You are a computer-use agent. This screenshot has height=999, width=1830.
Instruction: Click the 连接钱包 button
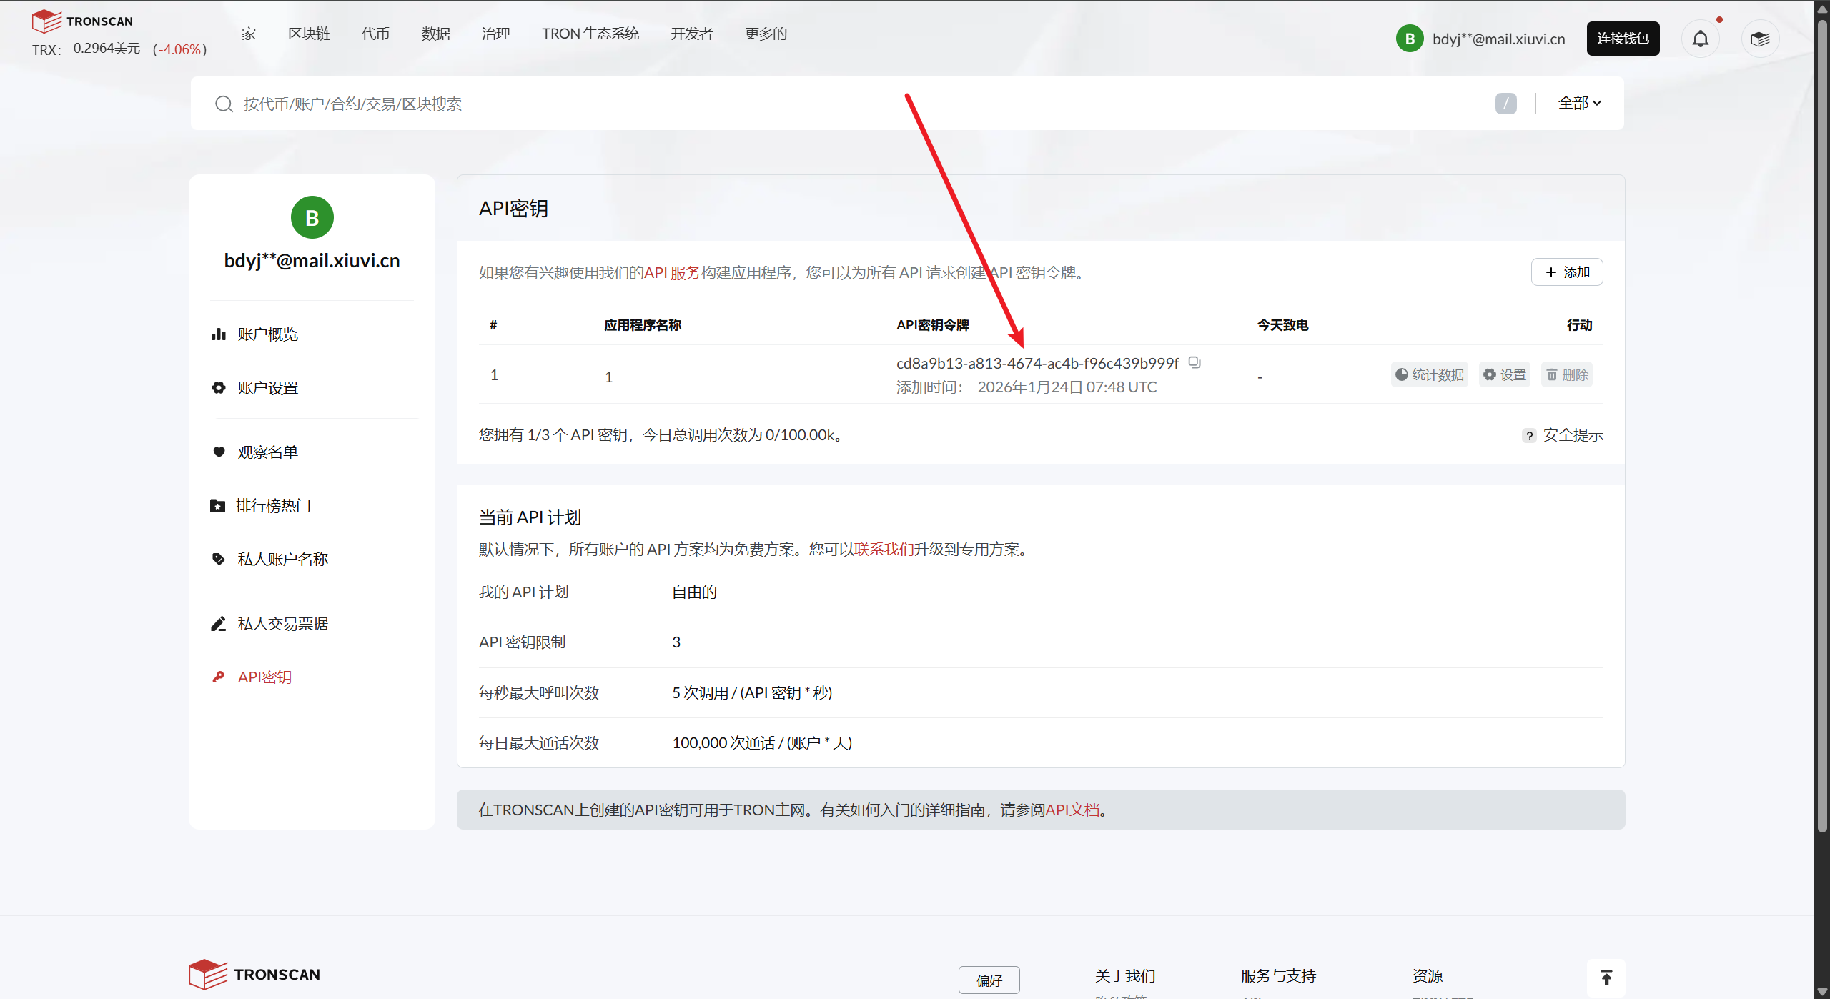click(x=1623, y=39)
